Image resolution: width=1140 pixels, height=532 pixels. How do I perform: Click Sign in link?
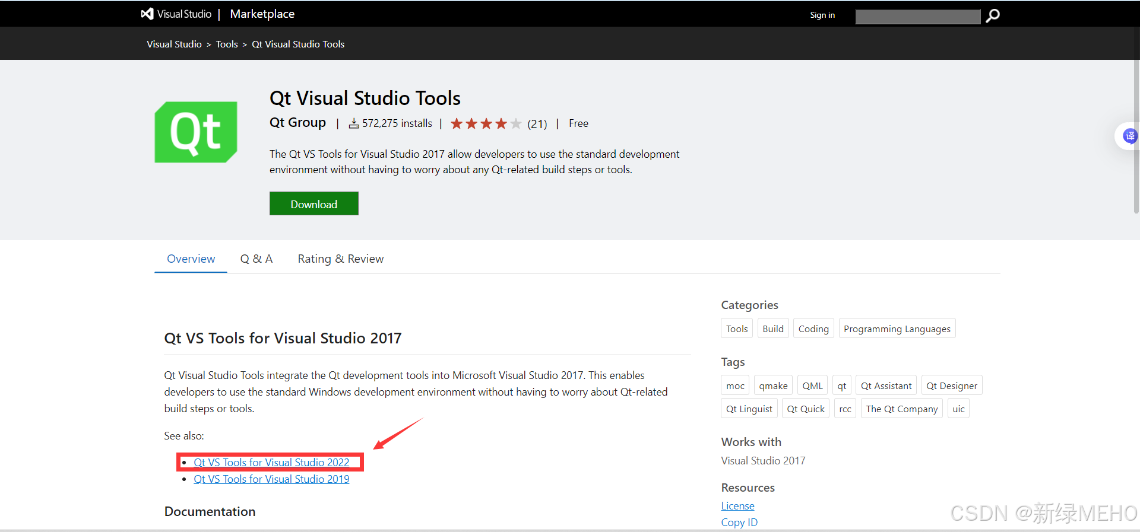point(822,15)
